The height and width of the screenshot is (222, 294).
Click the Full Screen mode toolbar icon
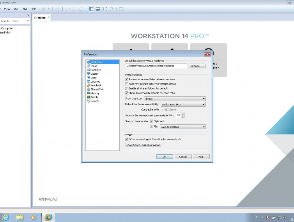(105, 9)
